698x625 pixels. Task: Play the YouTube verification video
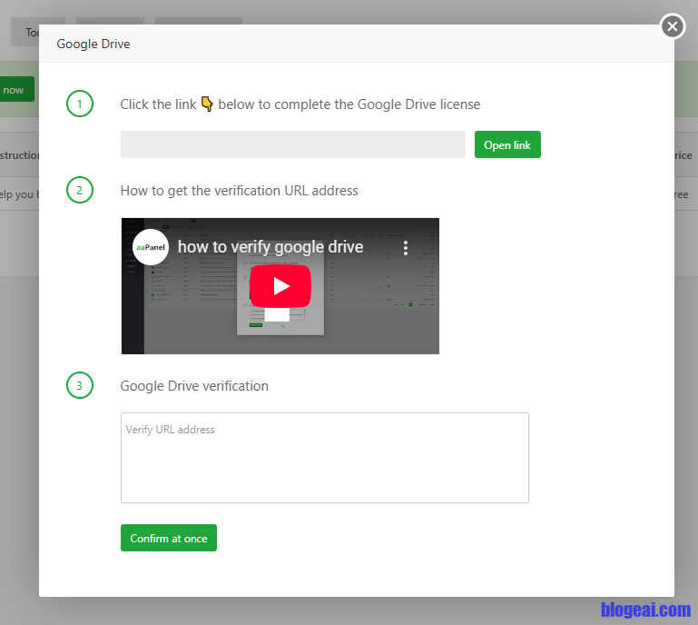pyautogui.click(x=280, y=286)
